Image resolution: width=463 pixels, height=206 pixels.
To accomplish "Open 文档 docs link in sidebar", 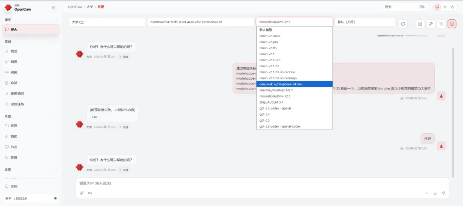I will coord(31,187).
